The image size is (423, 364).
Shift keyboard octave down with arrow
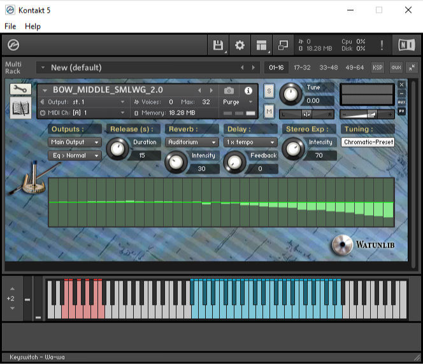click(x=12, y=308)
